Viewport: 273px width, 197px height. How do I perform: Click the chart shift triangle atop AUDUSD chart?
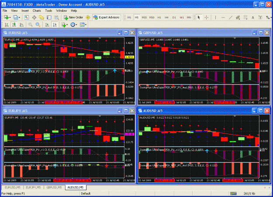tap(235, 116)
